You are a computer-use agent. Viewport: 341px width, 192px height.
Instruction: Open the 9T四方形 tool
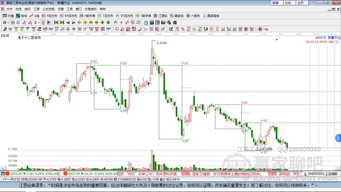(125, 16)
